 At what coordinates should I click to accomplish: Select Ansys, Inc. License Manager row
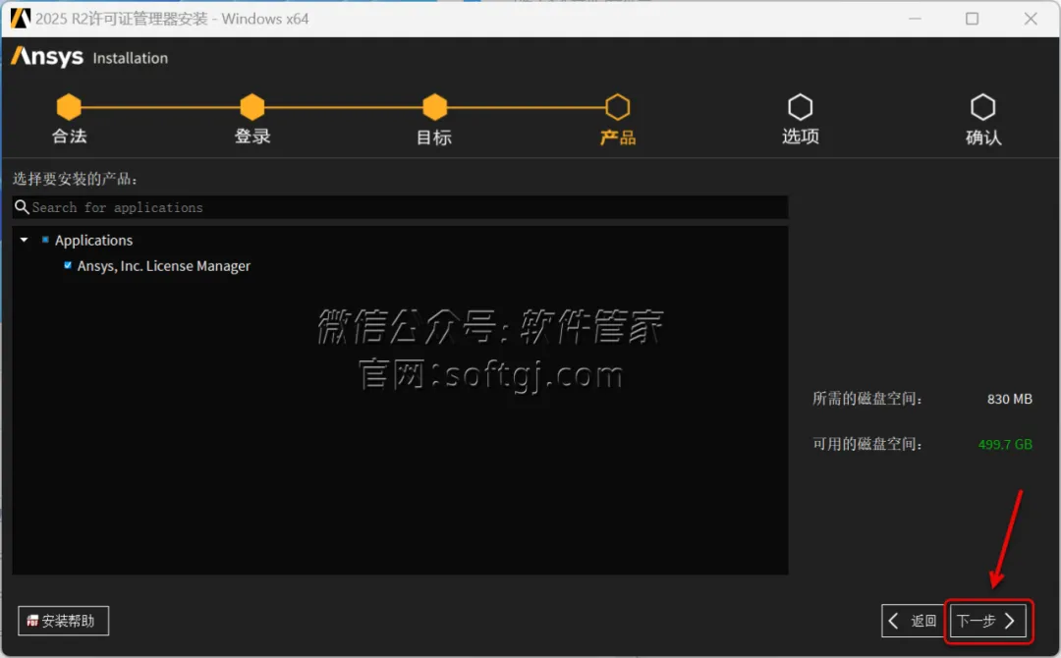coord(163,266)
